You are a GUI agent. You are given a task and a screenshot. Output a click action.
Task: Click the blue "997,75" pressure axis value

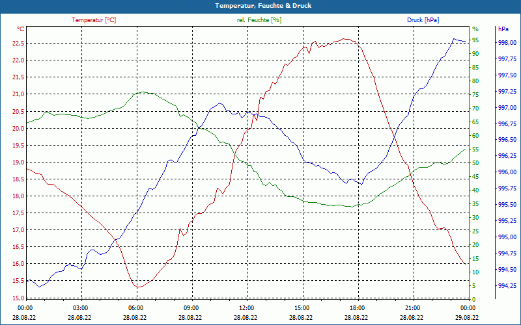pos(507,59)
